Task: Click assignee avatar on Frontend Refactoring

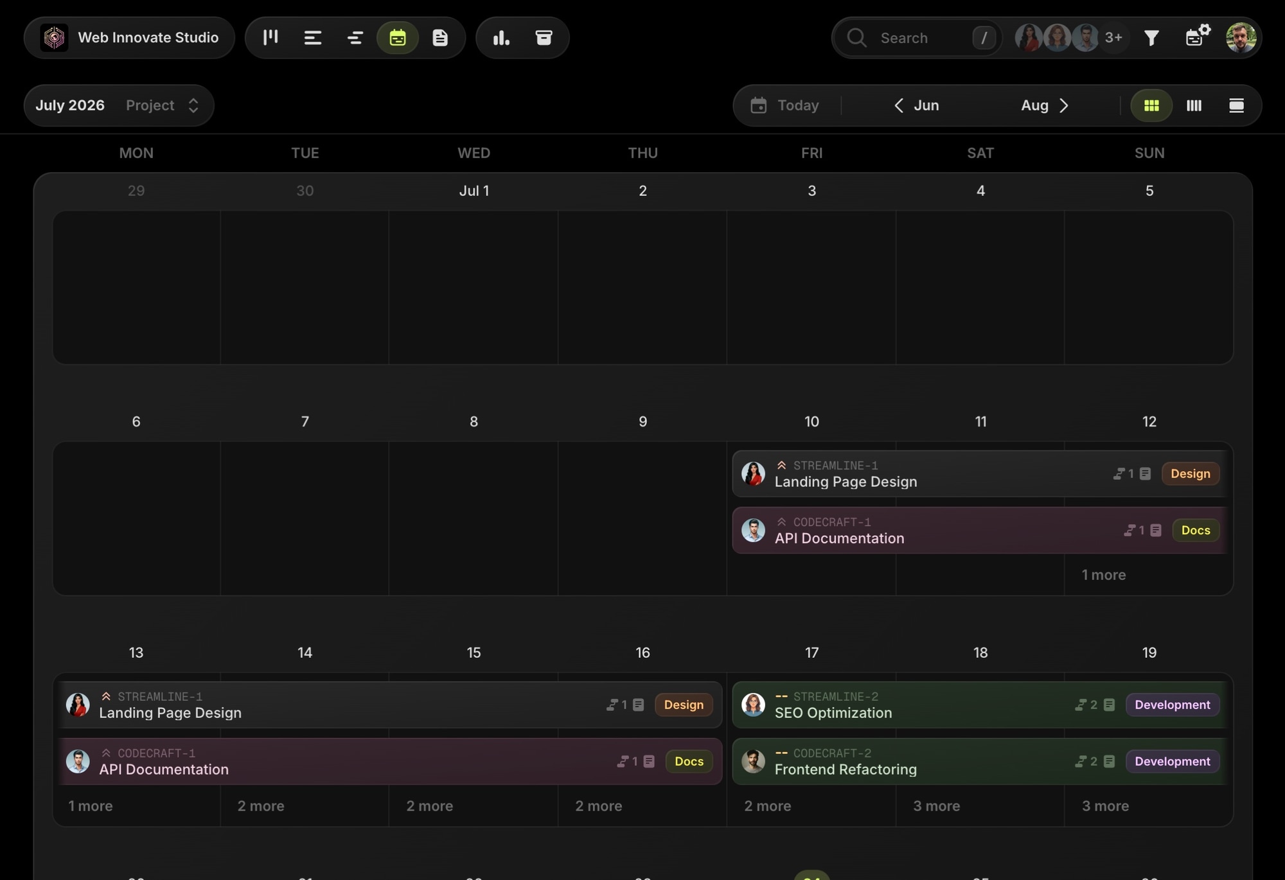Action: [753, 761]
